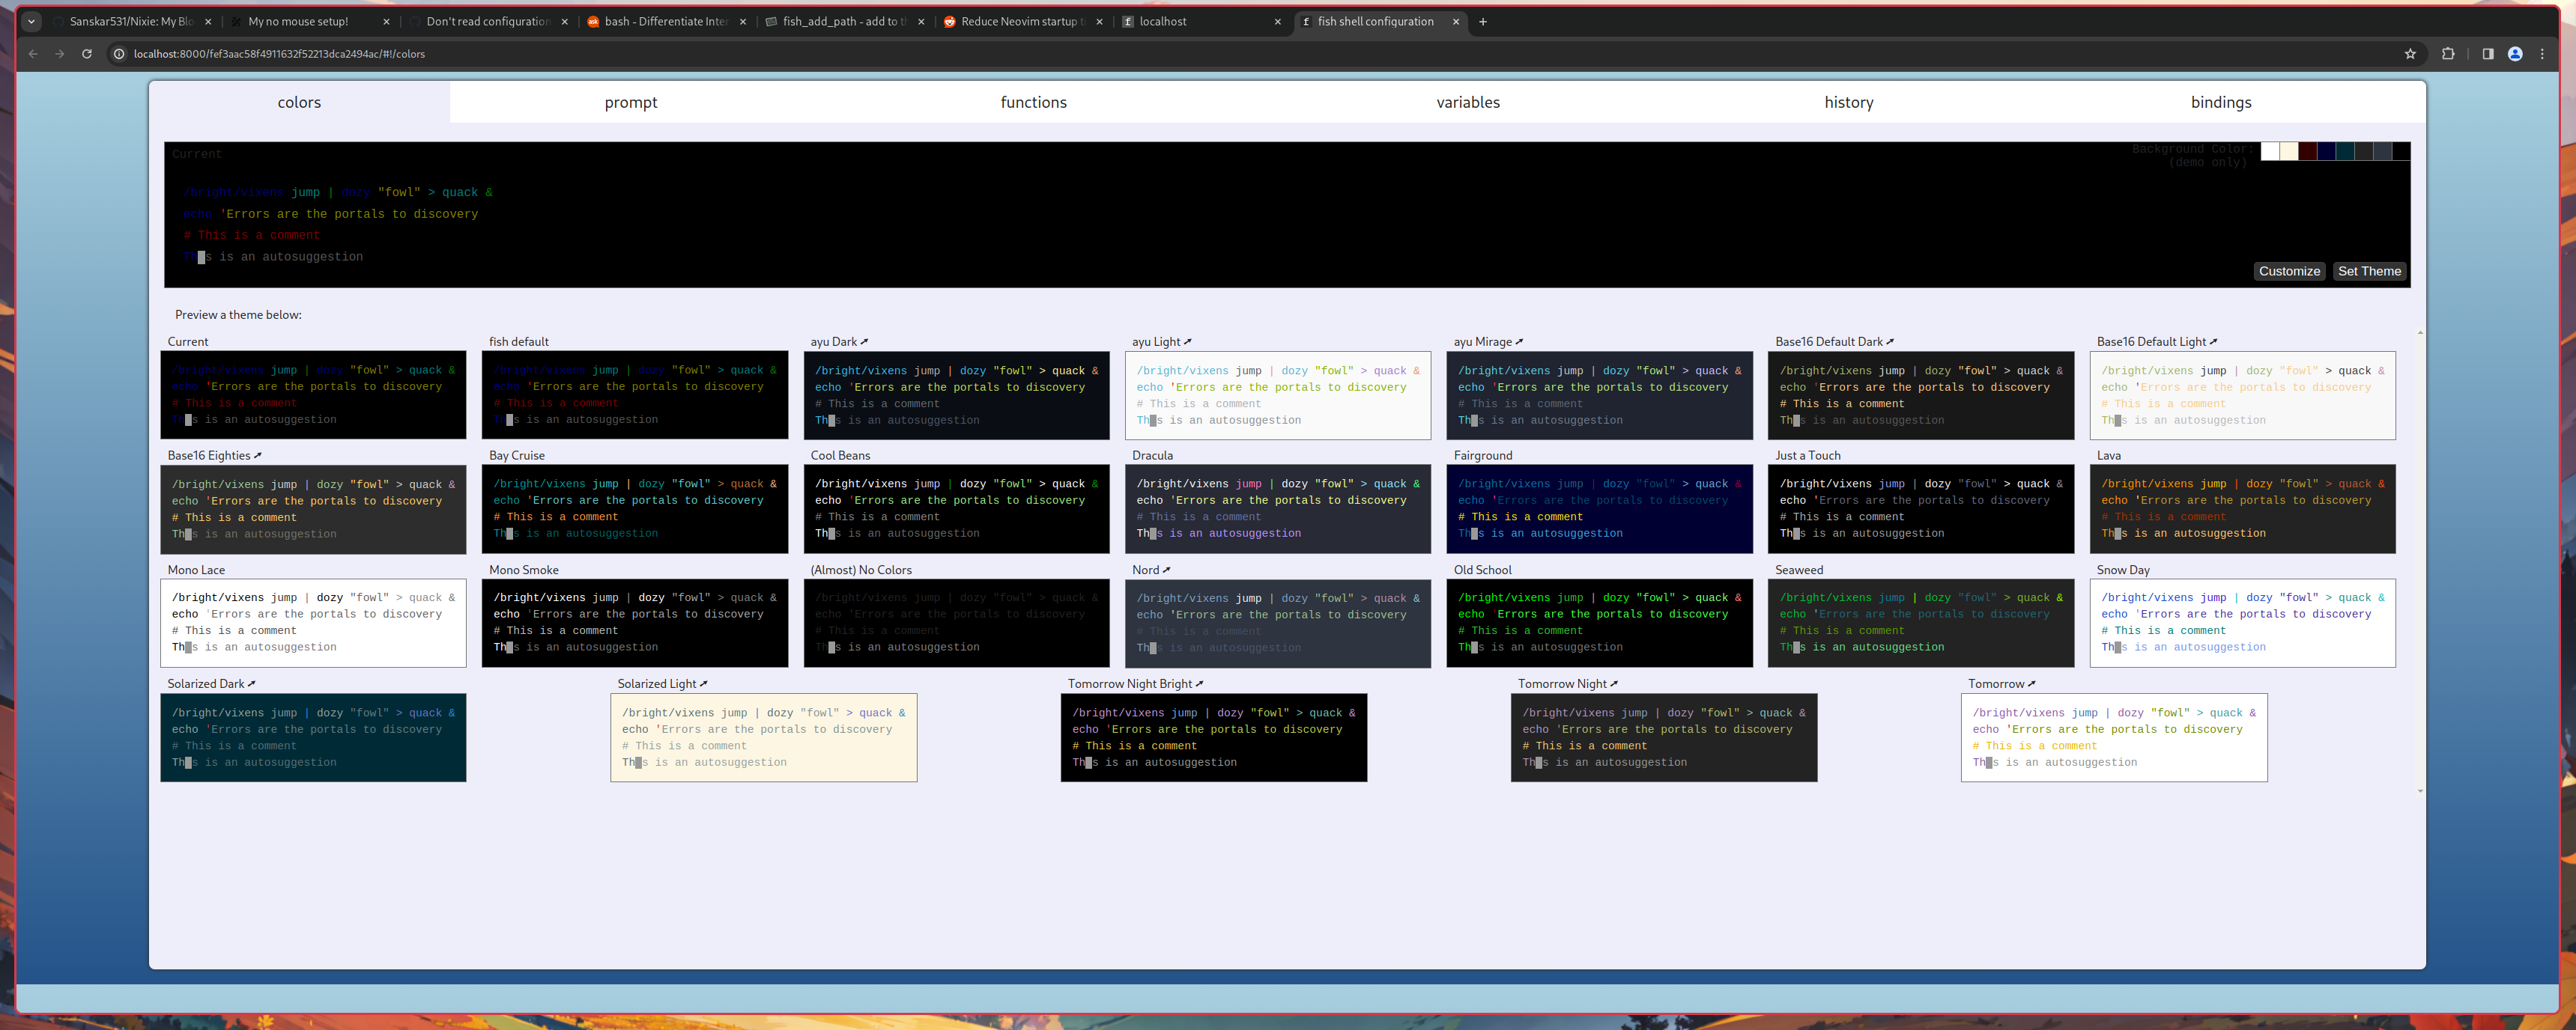Screen dimensions: 2576x1030
Task: Switch to the "variables" tab
Action: pos(1468,101)
